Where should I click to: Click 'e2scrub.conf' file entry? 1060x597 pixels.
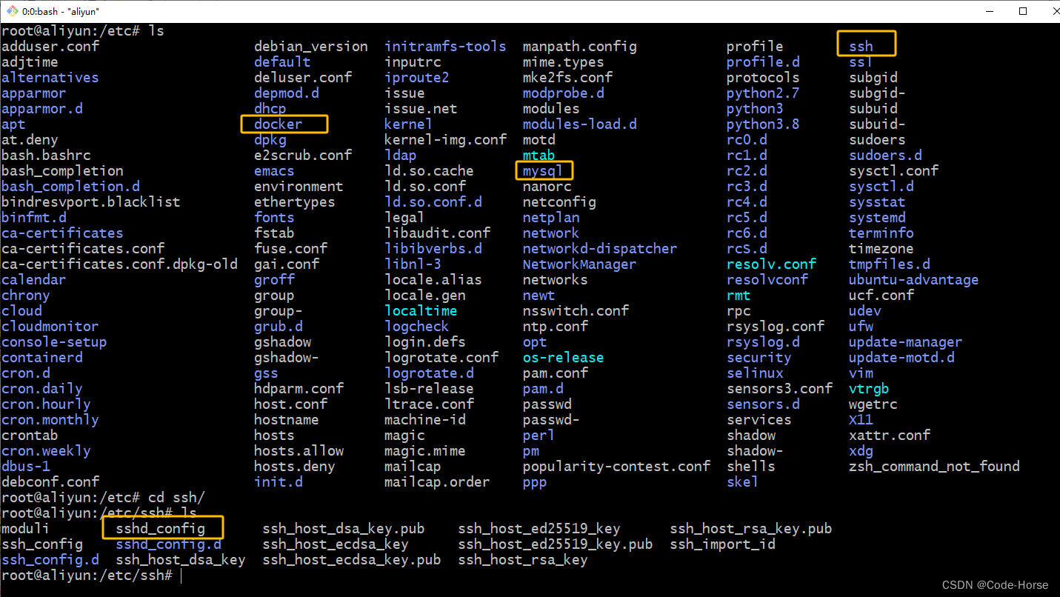point(303,155)
